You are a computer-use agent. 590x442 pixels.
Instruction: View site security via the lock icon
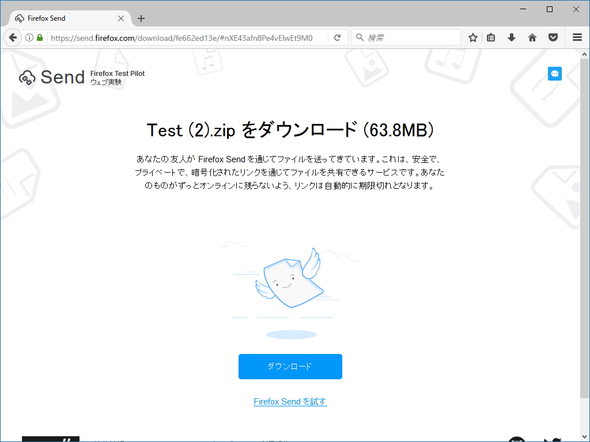(39, 37)
